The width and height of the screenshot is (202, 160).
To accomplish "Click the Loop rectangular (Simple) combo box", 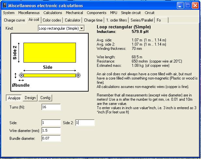I will point(61,28).
